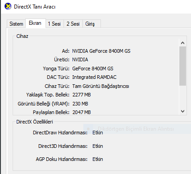Click the 2277 MB total memory value

pos(82,95)
